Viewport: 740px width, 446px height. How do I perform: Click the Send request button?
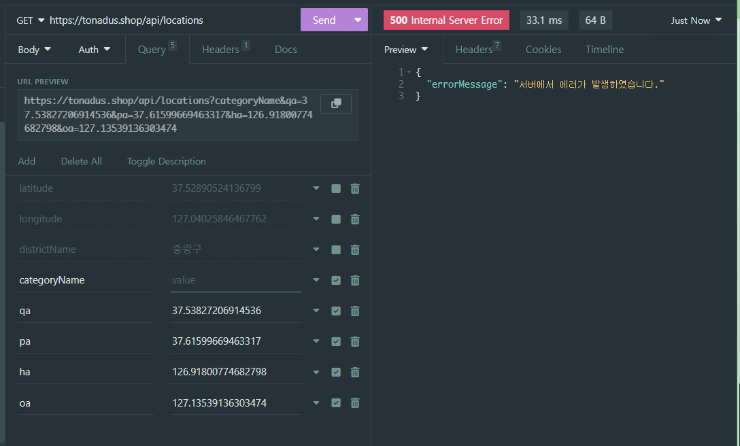324,20
